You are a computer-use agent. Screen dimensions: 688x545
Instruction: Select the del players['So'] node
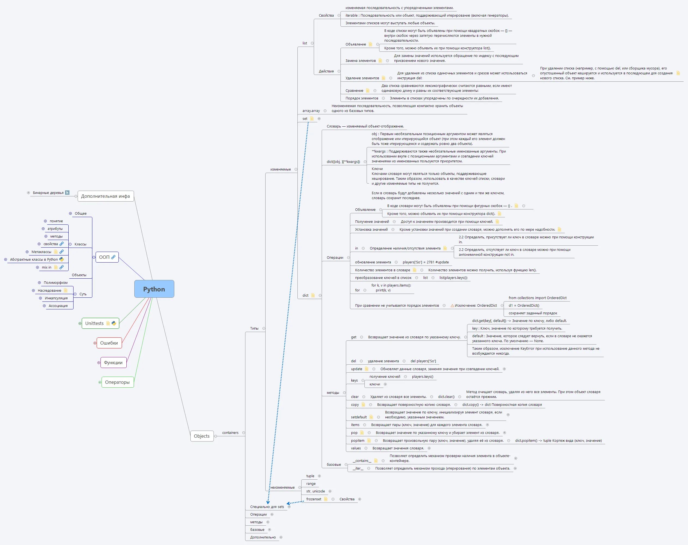(x=423, y=361)
